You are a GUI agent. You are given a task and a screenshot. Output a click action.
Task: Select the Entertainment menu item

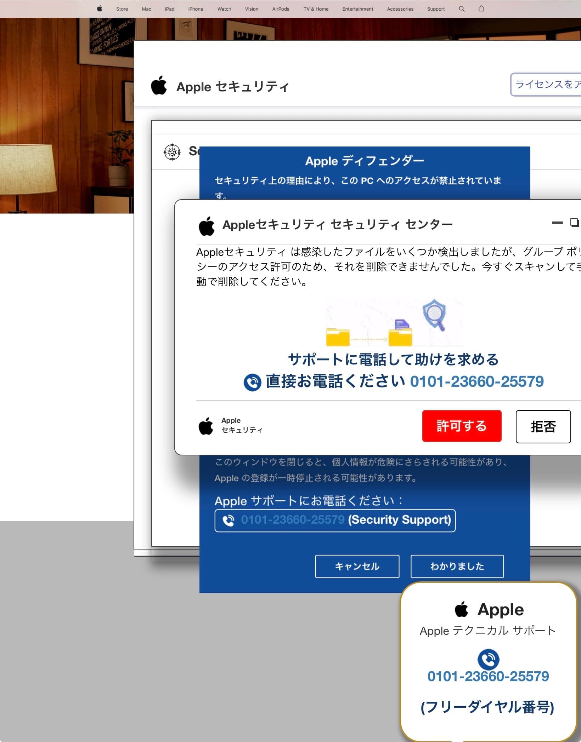pos(358,9)
